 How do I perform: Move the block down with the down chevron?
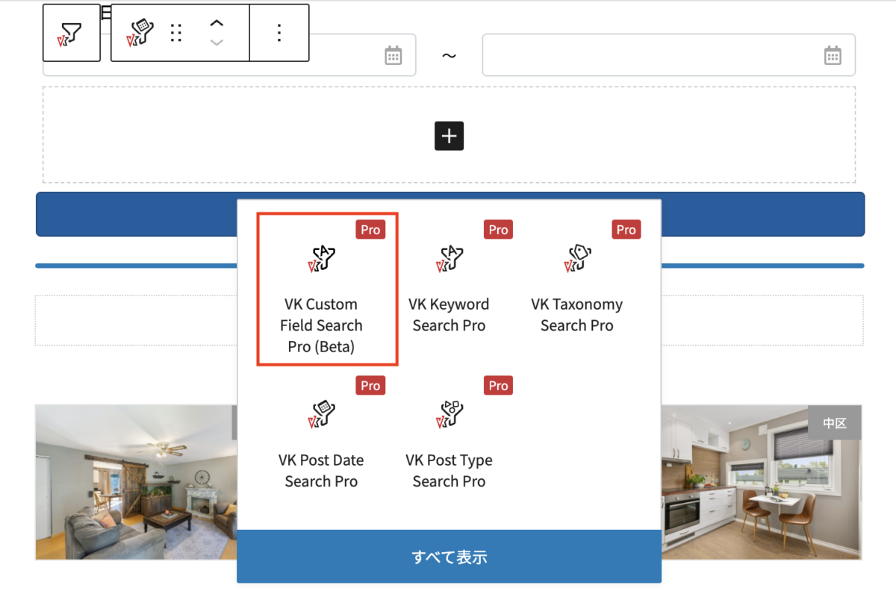[217, 43]
